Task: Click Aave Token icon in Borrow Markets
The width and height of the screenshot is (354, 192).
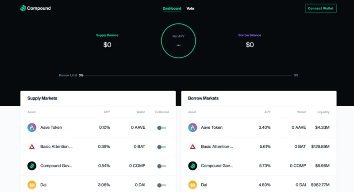Action: [x=192, y=127]
